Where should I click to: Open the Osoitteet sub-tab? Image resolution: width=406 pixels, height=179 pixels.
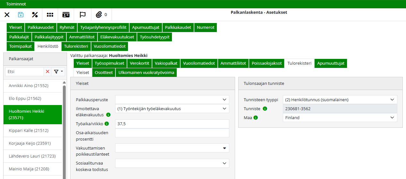click(x=104, y=72)
